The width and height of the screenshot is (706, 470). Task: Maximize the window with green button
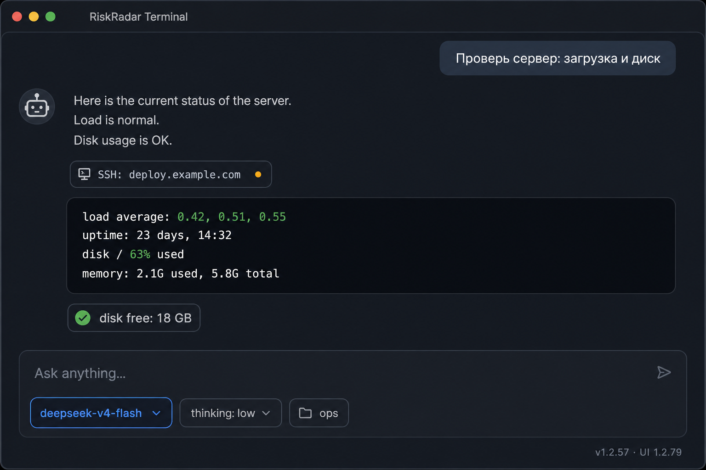[x=51, y=17]
